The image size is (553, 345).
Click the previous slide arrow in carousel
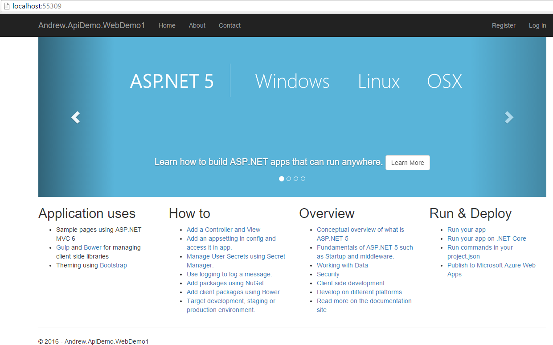tap(76, 117)
